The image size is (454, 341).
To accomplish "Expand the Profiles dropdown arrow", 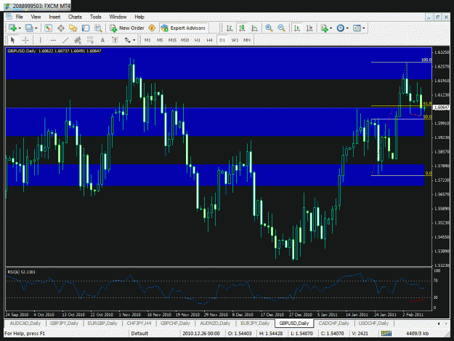I will coord(36,28).
